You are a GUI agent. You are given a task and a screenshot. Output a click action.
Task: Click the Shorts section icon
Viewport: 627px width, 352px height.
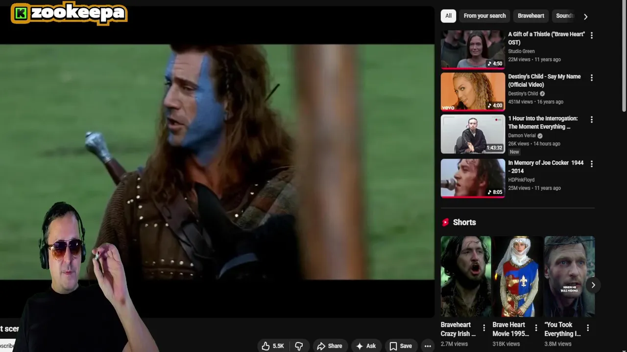445,222
